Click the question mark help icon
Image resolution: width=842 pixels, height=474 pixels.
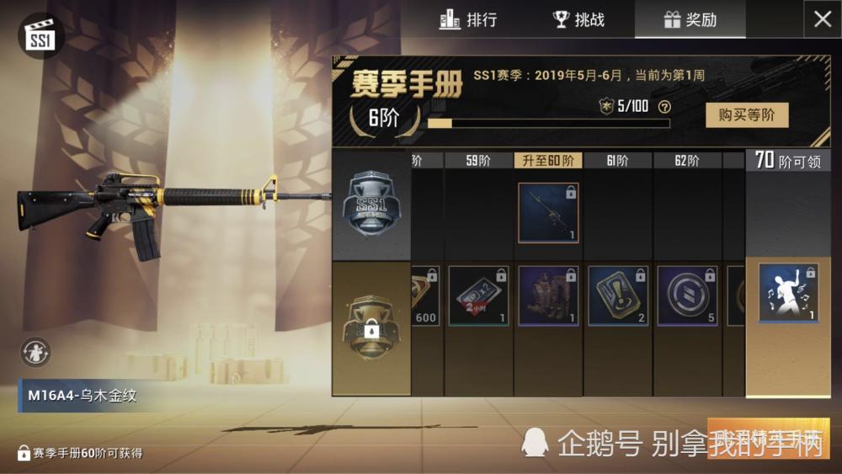tap(664, 107)
